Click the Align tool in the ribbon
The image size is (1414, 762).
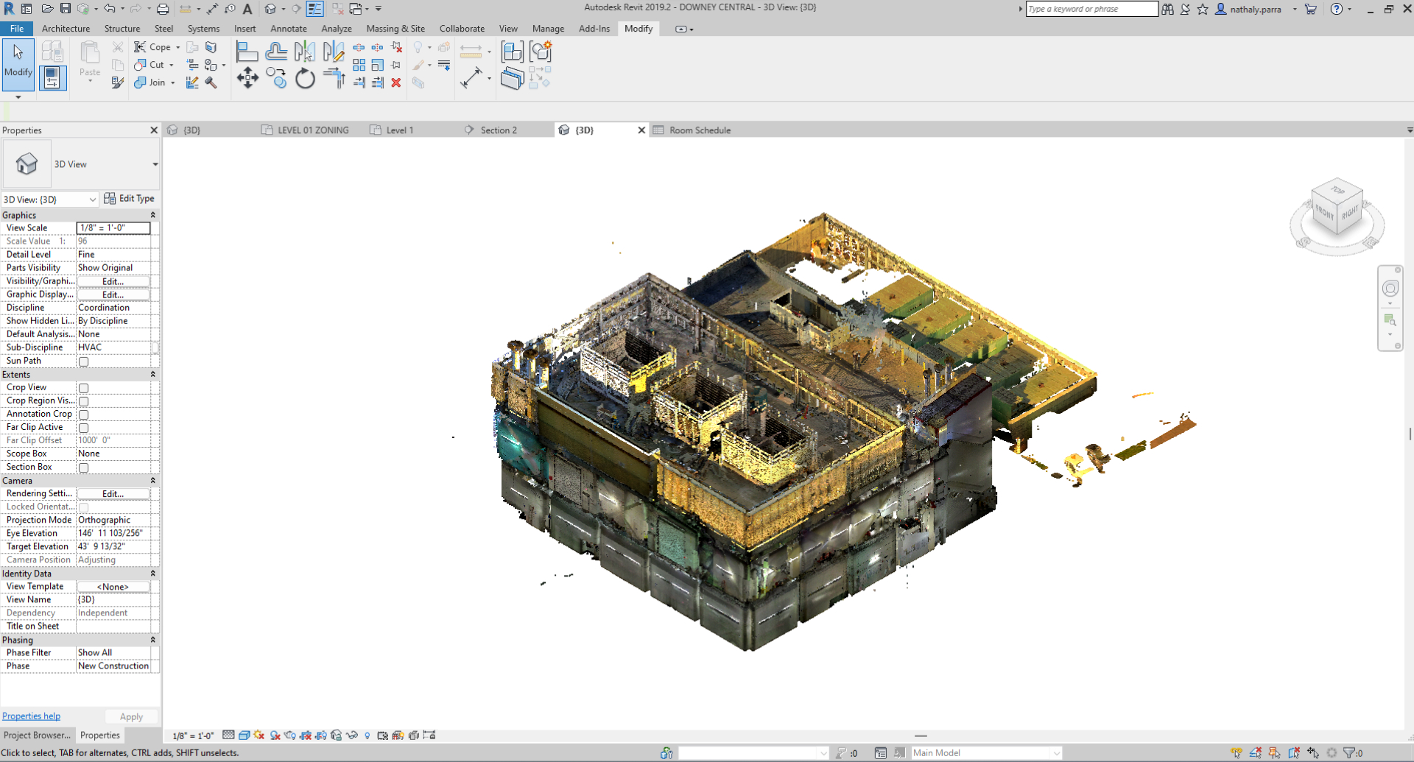(247, 52)
